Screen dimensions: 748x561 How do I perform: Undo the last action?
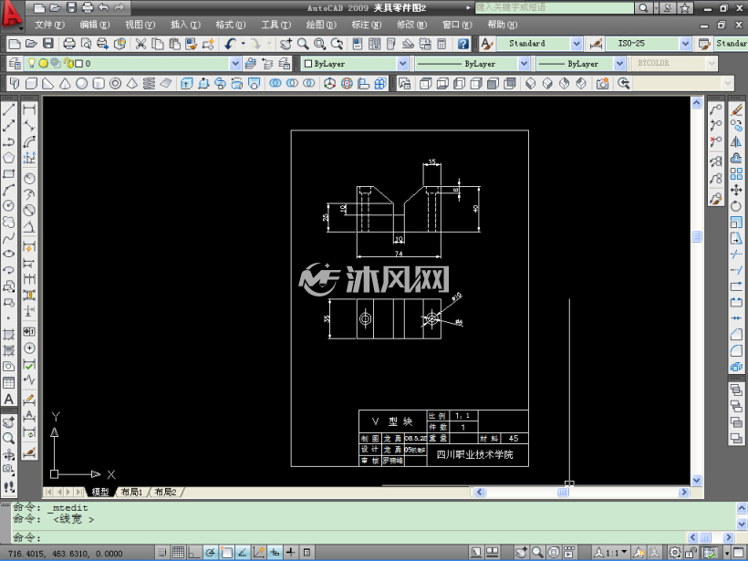click(x=230, y=44)
